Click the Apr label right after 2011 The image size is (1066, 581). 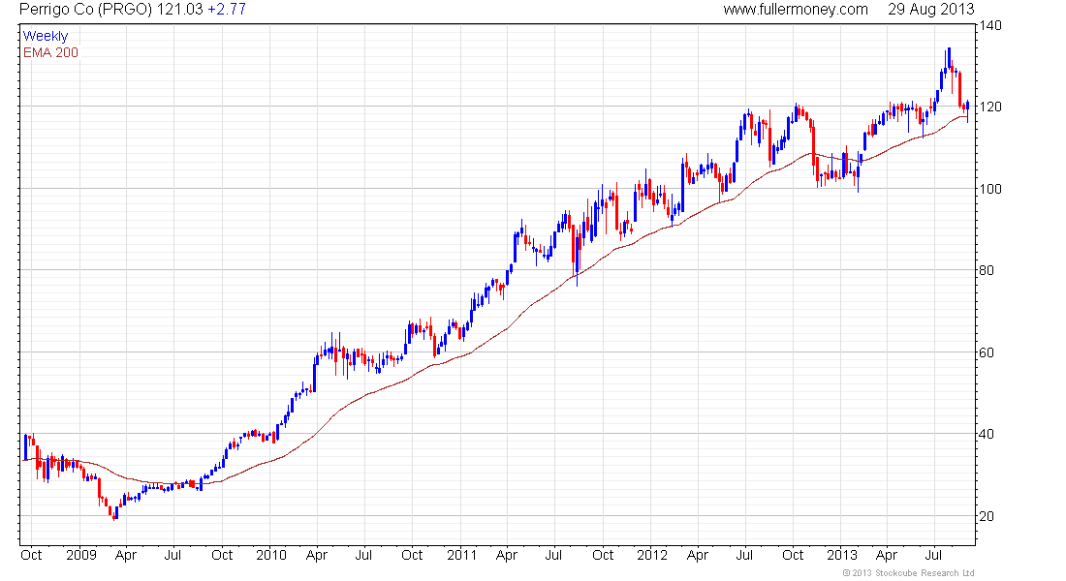point(507,555)
